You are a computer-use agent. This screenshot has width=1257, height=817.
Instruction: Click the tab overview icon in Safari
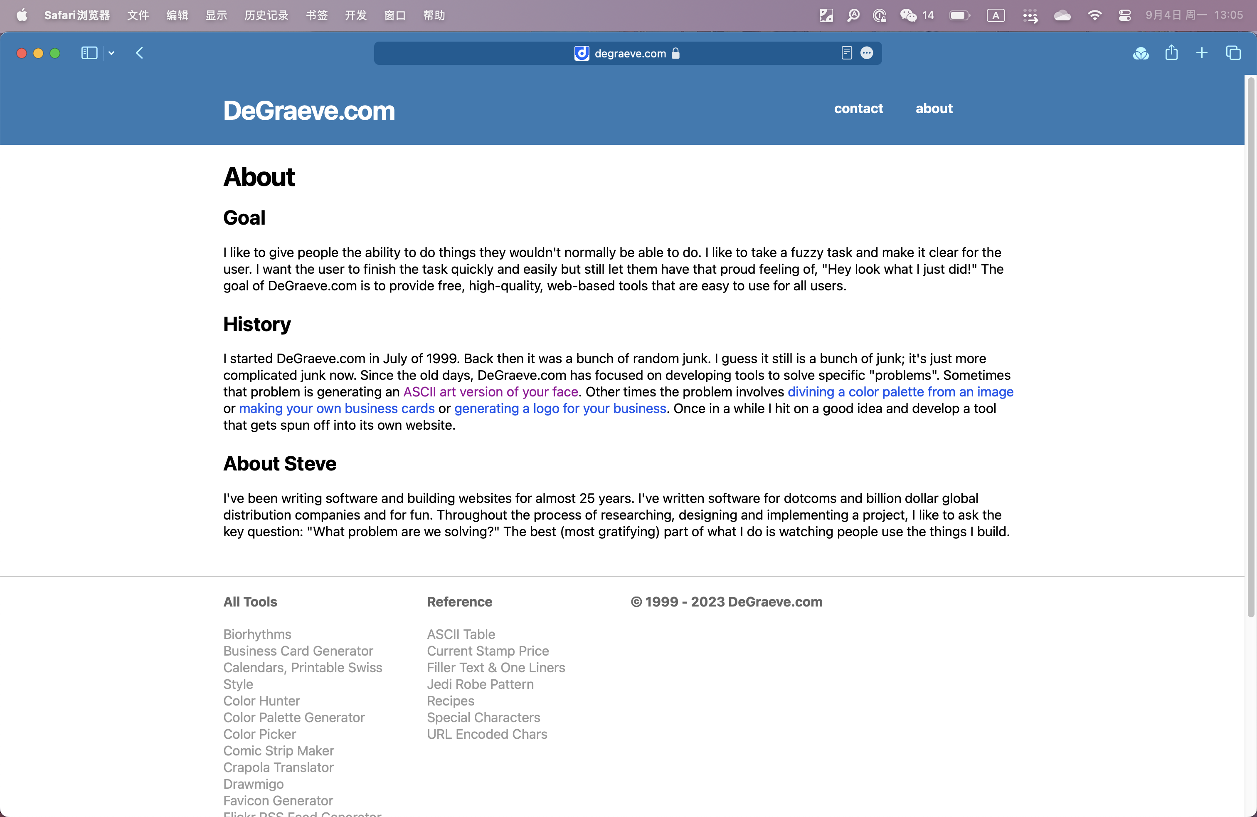[x=1234, y=53]
